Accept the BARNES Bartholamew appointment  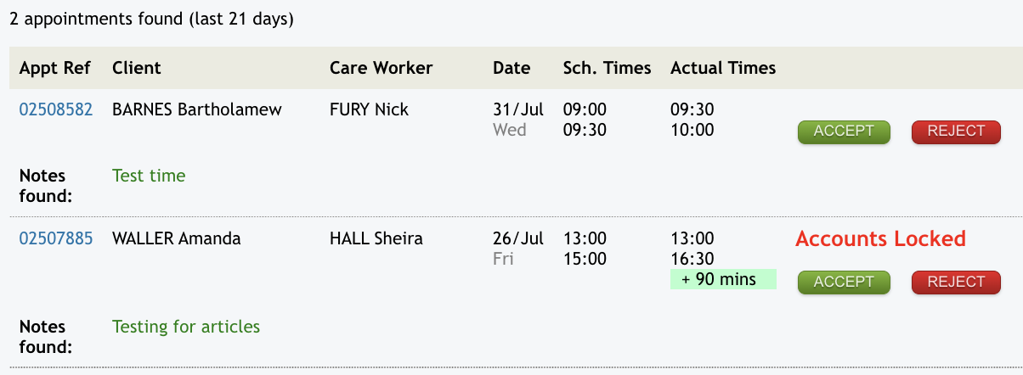843,132
